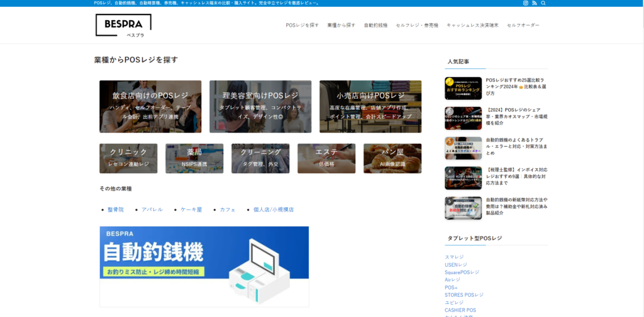This screenshot has height=317, width=644.
Task: Open the RSS feed icon
Action: (x=535, y=3)
